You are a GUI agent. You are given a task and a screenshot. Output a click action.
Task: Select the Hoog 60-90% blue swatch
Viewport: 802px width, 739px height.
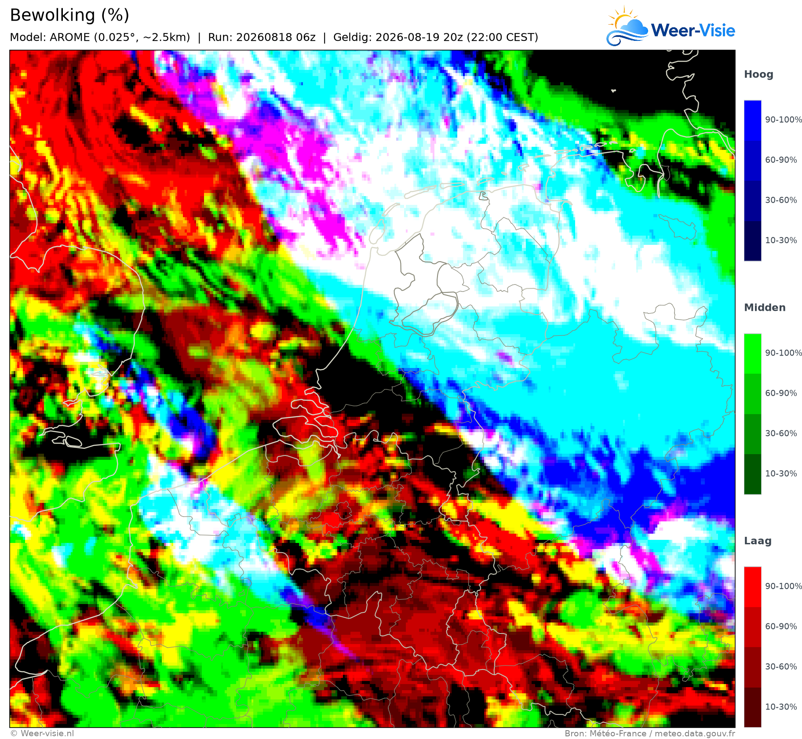pyautogui.click(x=752, y=160)
